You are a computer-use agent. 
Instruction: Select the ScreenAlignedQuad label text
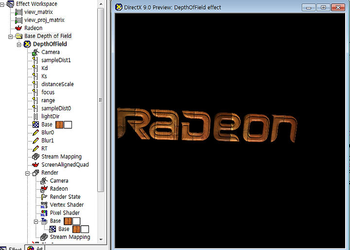[x=65, y=165]
